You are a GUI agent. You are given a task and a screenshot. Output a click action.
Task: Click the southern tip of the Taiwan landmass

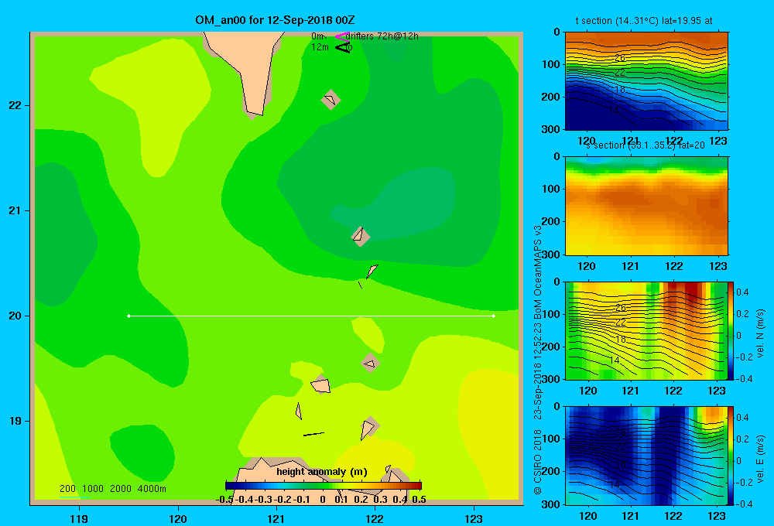coord(254,111)
